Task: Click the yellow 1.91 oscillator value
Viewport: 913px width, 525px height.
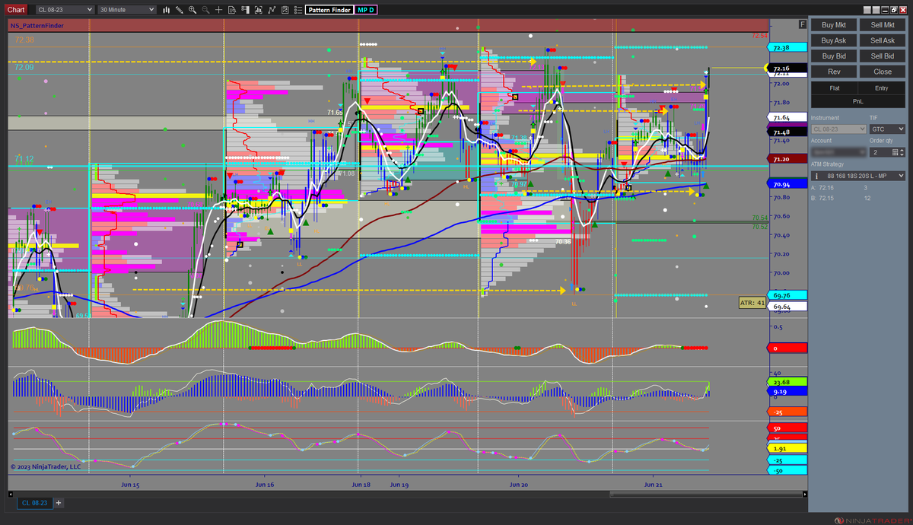Action: pyautogui.click(x=787, y=449)
